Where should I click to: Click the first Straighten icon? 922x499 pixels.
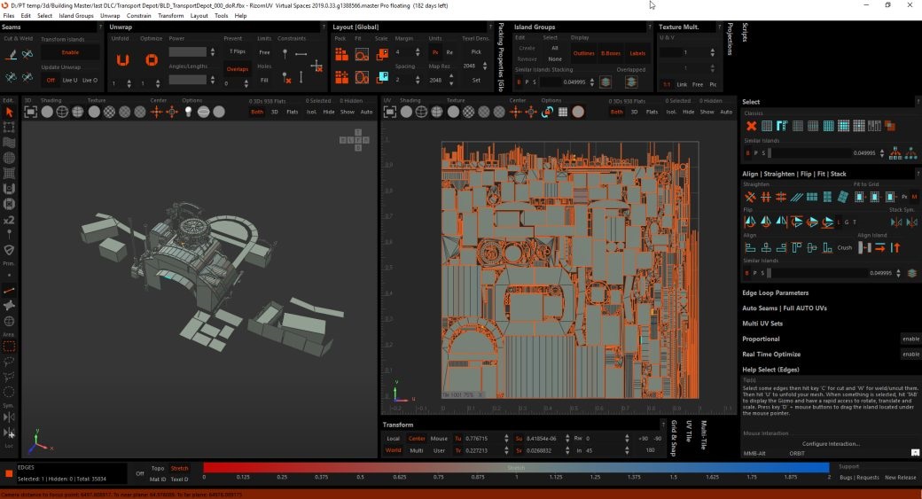[x=750, y=197]
